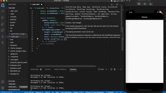Kill terminal with trash icon
Image resolution: width=166 pixels, height=93 pixels.
coord(115,69)
